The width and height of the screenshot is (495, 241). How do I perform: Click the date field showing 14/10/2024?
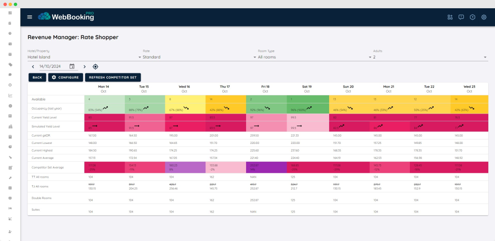52,67
